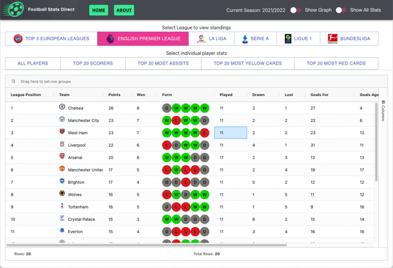Viewport: 393px width, 268px height.
Task: Click the columns icon in side panel
Action: 383,102
